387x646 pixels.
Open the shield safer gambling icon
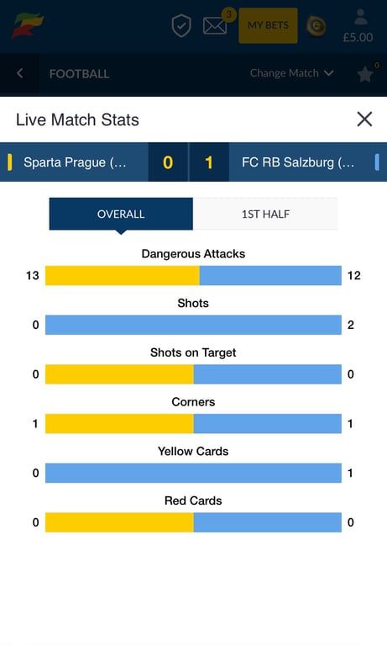181,26
